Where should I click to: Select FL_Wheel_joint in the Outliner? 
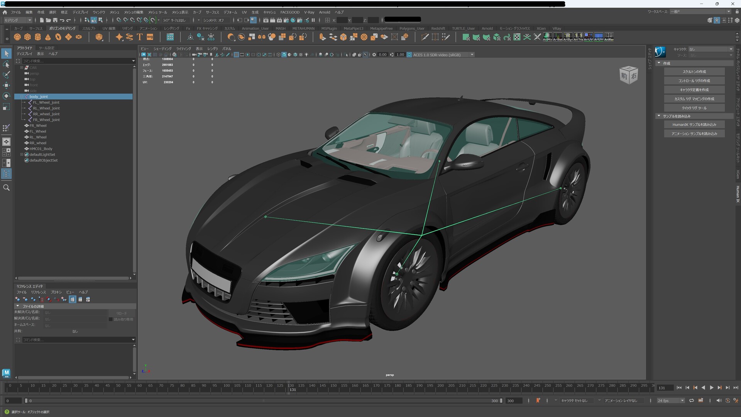click(x=46, y=102)
